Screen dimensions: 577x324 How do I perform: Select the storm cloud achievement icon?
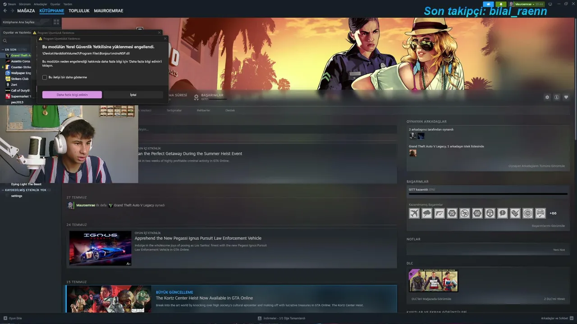coord(427,213)
